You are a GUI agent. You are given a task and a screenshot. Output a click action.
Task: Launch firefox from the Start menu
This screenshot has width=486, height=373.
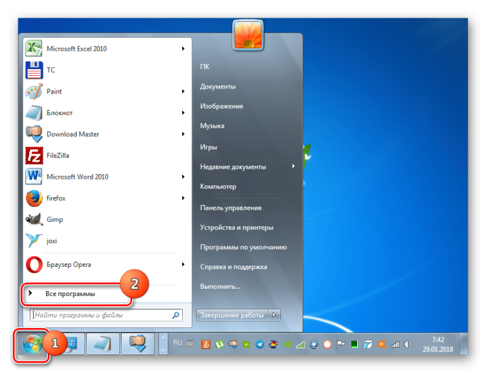coord(108,198)
